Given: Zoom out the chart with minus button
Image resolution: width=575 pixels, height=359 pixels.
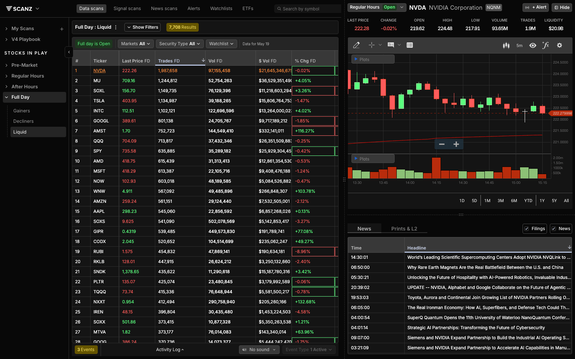Looking at the screenshot, I should tap(442, 144).
